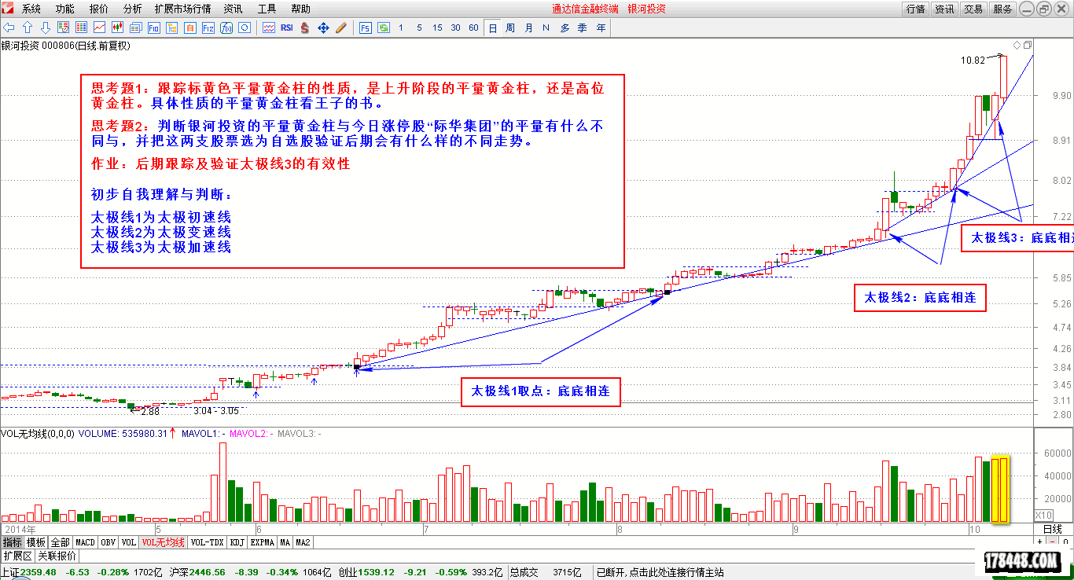Click the blue four-arrow move icon
The image size is (1074, 580).
[323, 28]
